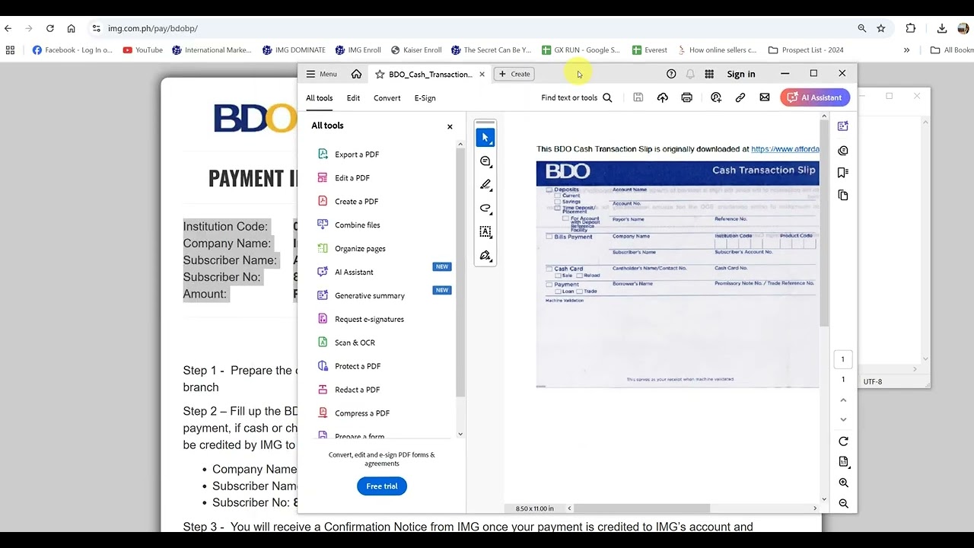Click the Create new tab button

tap(514, 74)
